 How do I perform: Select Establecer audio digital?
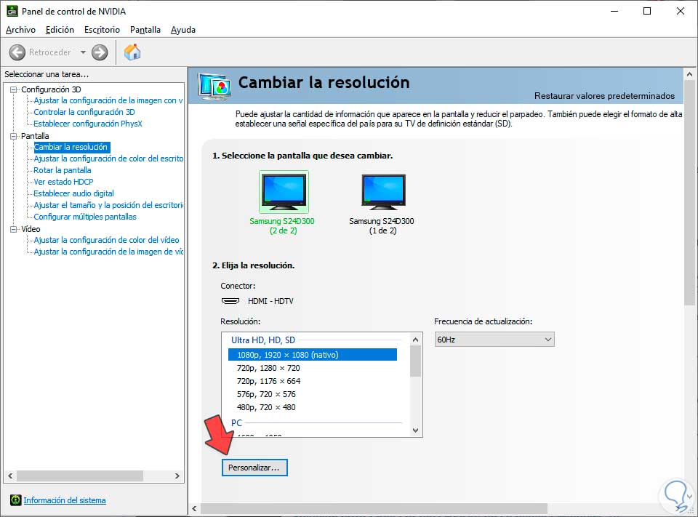click(x=74, y=193)
